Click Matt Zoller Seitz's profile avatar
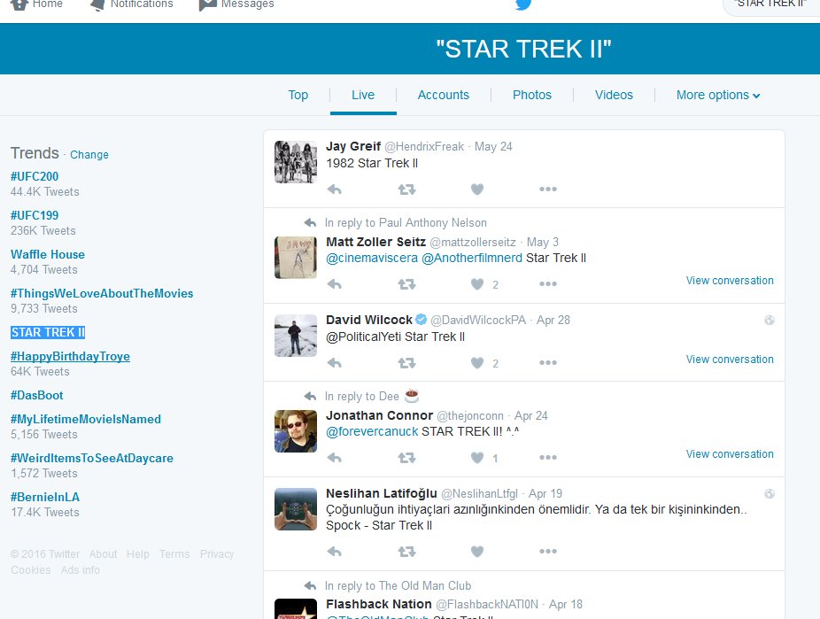Image resolution: width=820 pixels, height=619 pixels. (x=296, y=257)
